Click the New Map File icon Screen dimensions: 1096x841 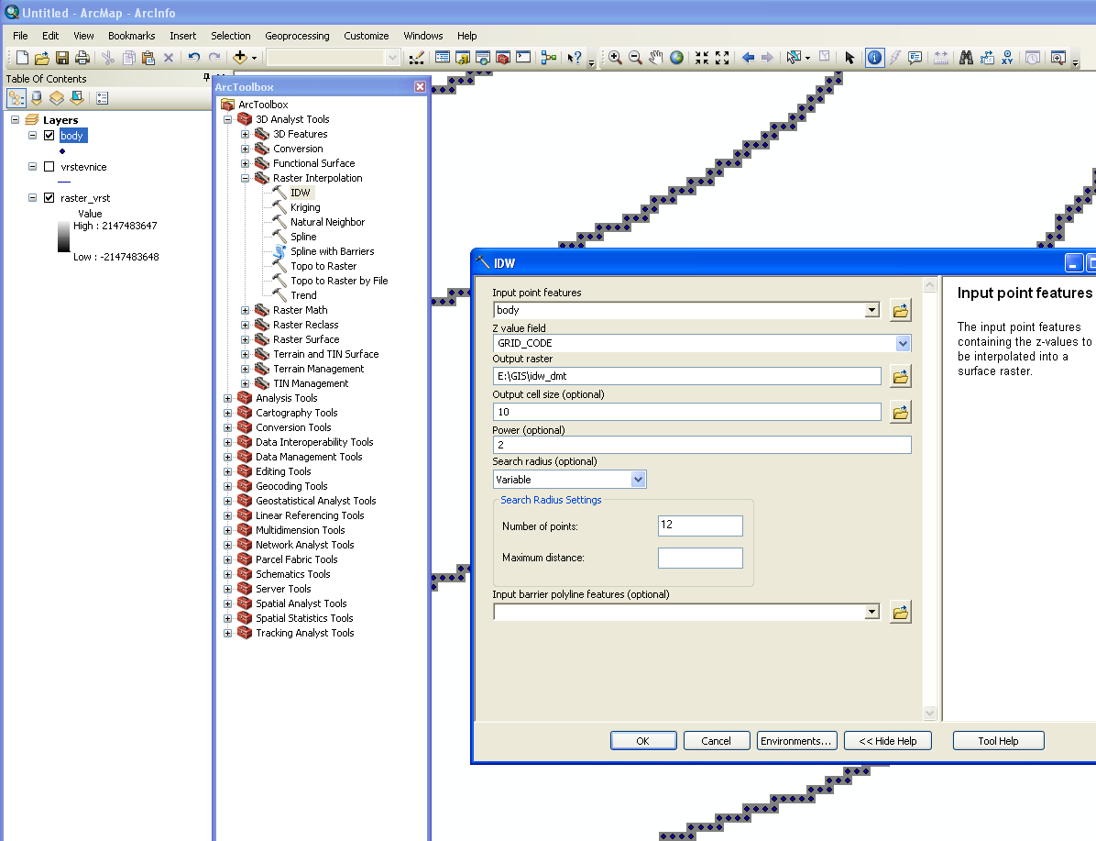click(22, 58)
